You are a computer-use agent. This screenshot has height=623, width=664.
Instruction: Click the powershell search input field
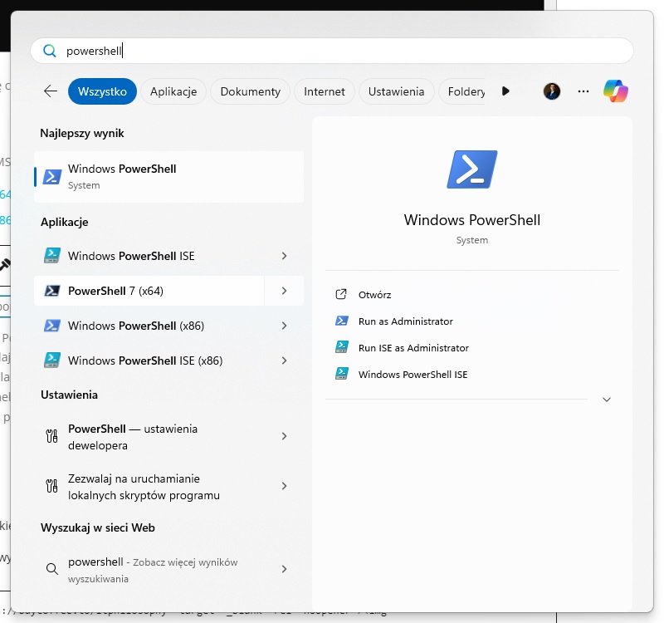point(331,51)
